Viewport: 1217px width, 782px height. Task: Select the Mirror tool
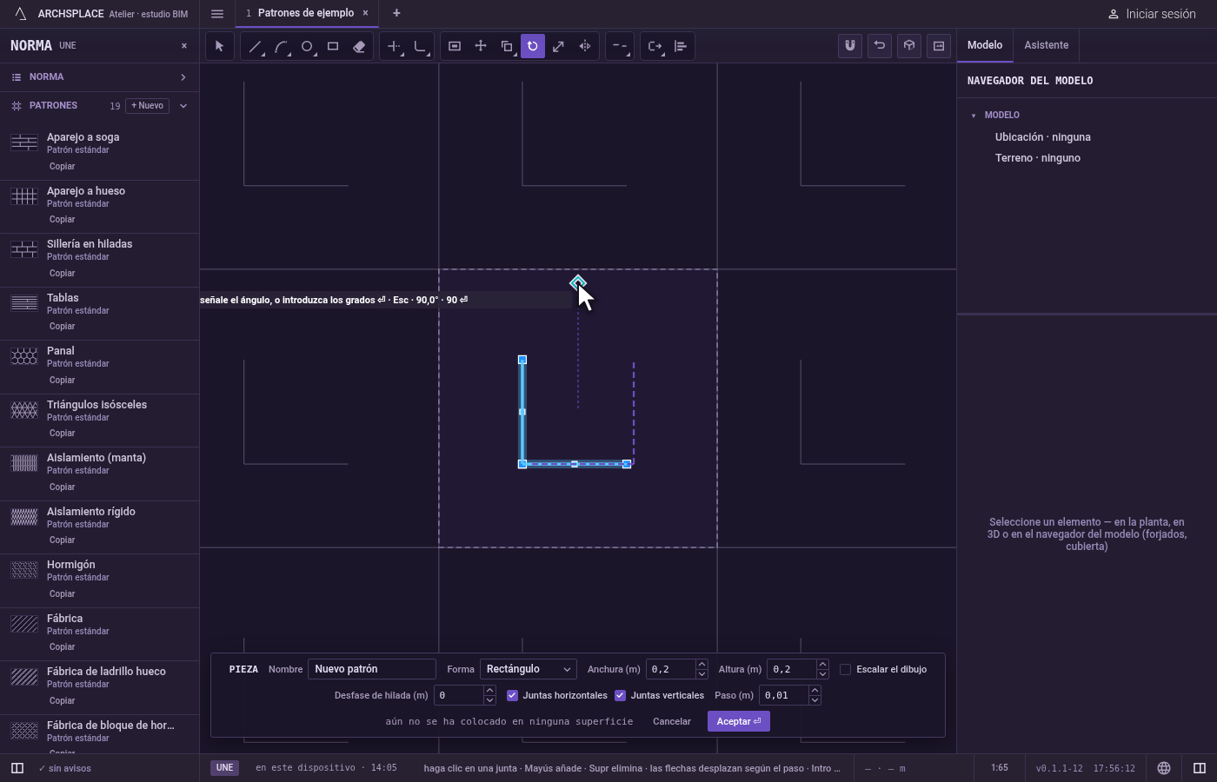[585, 46]
